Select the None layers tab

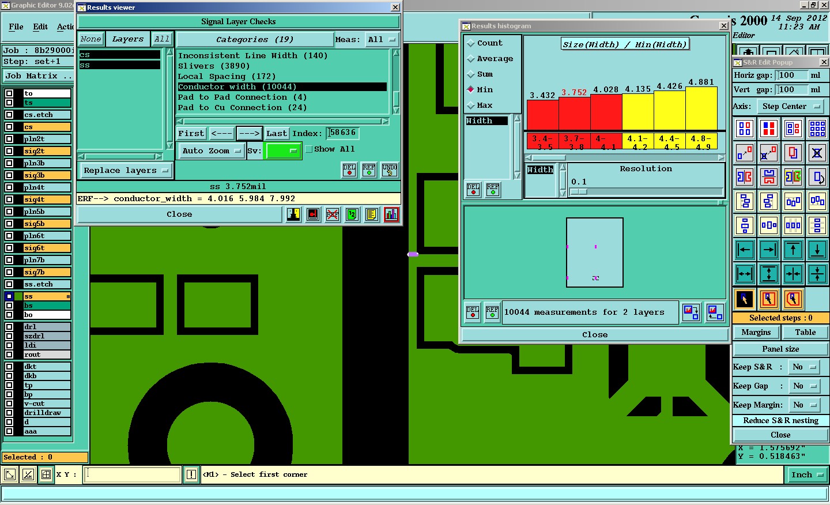click(x=90, y=39)
